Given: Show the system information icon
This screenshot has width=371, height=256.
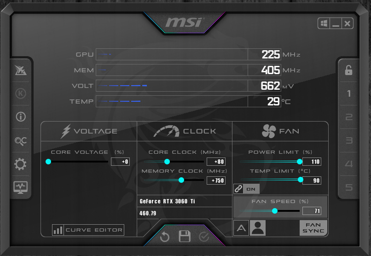Looking at the screenshot, I should (21, 117).
